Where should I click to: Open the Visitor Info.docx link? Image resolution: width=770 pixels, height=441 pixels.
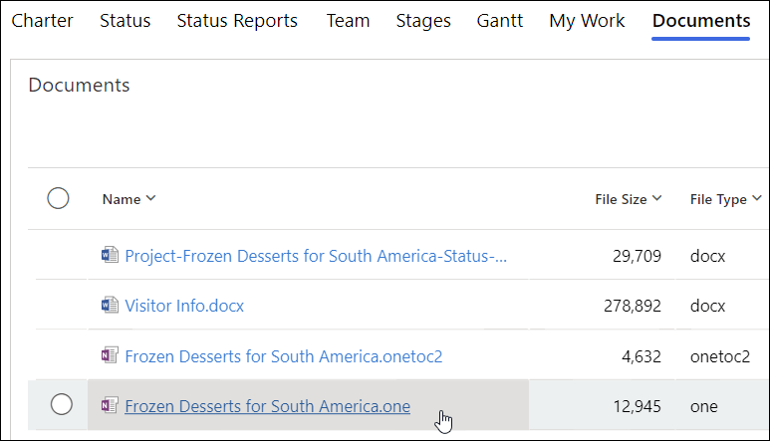tap(184, 306)
